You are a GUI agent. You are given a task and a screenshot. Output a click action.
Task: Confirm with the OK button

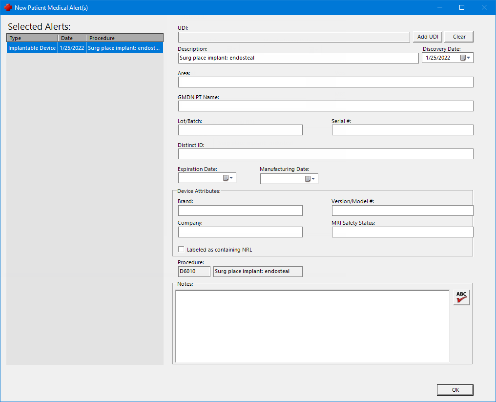[455, 390]
